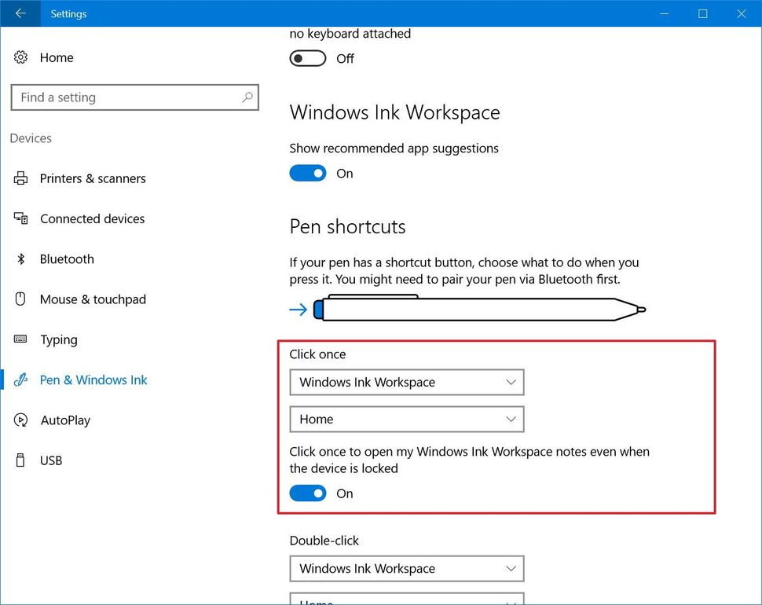Click the pen illustration graphic
Image resolution: width=762 pixels, height=605 pixels.
479,309
